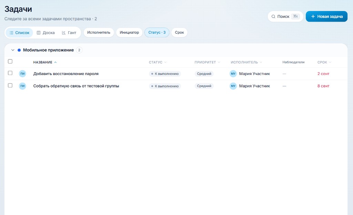This screenshot has width=353, height=215.
Task: Click the Мобильное приложение group title
Action: (x=48, y=50)
